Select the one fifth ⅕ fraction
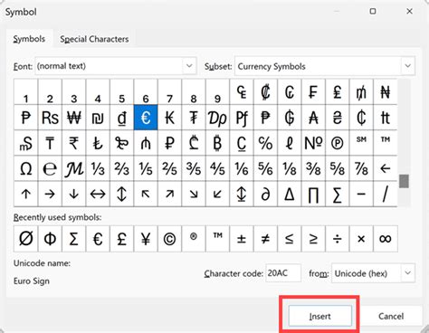The width and height of the screenshot is (429, 333). (146, 168)
